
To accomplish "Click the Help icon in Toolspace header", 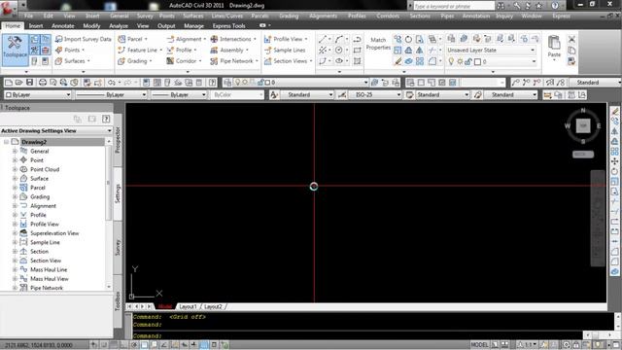I will pos(106,119).
